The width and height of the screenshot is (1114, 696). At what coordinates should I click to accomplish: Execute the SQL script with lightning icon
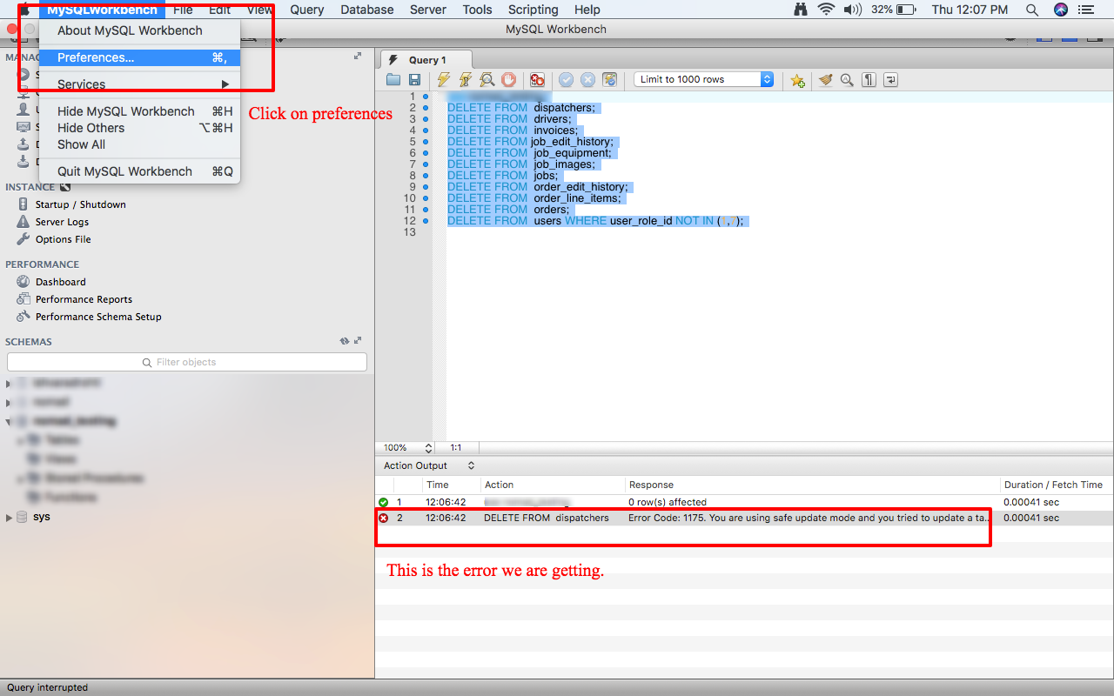click(444, 80)
